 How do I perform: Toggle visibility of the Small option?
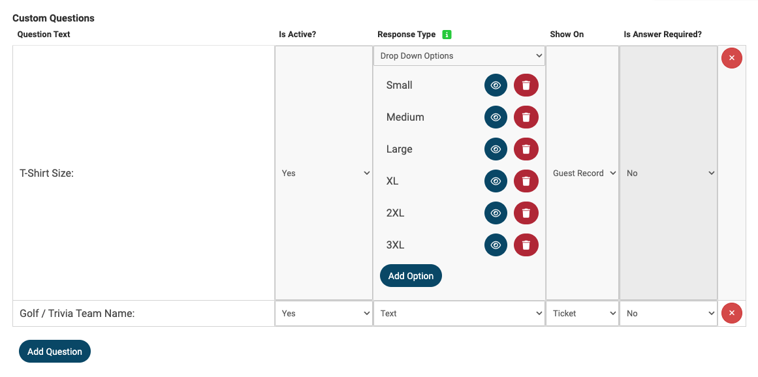point(496,85)
